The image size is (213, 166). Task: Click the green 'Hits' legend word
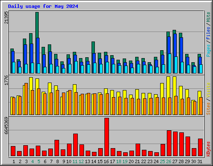(208, 17)
